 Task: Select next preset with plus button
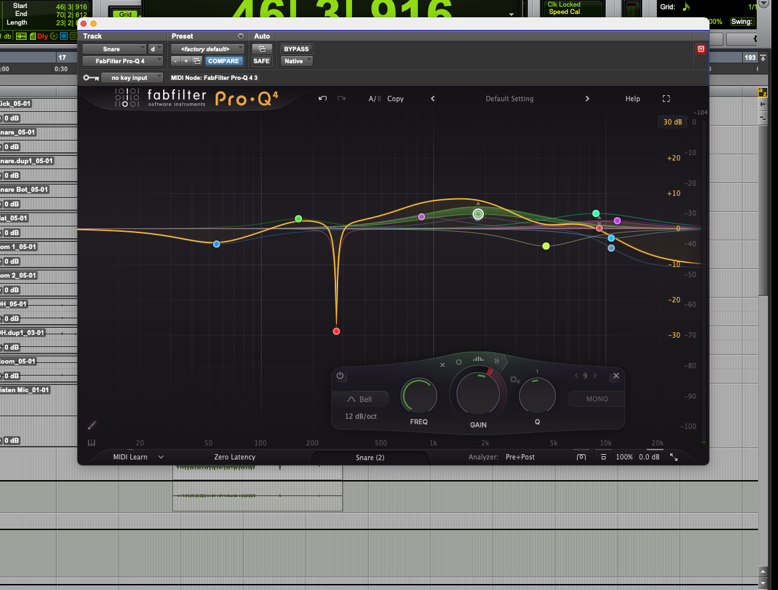click(186, 61)
